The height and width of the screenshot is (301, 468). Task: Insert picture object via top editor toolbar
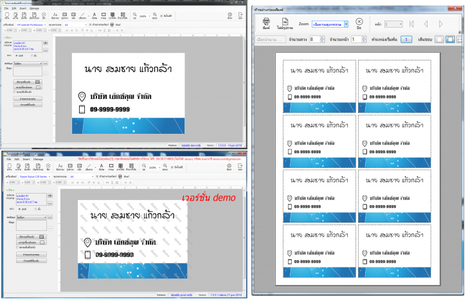65,15
